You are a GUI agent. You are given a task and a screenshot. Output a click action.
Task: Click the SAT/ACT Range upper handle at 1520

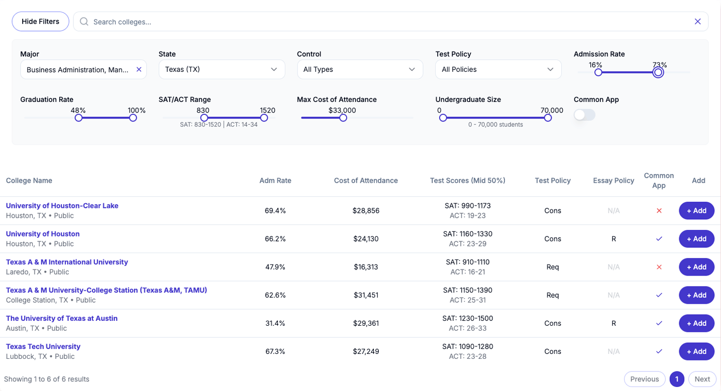pos(264,118)
